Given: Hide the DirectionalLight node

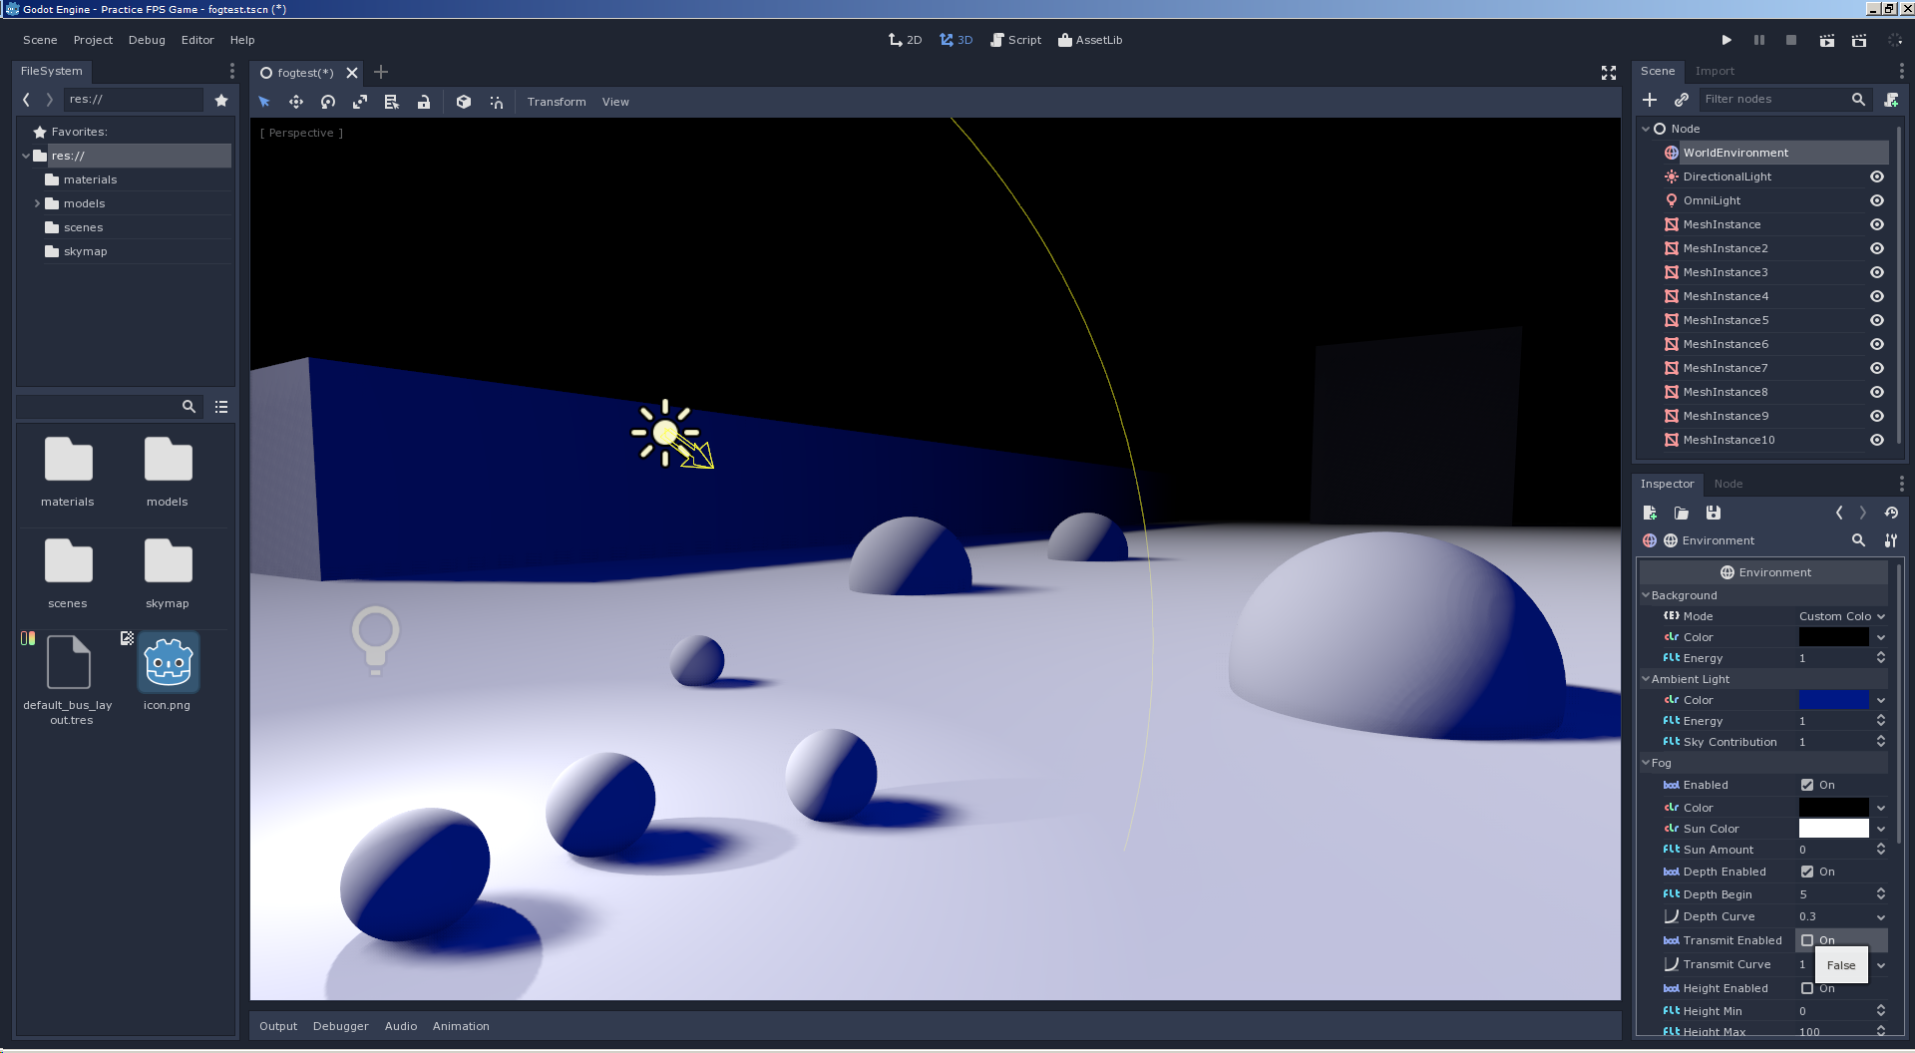Looking at the screenshot, I should click(1876, 176).
